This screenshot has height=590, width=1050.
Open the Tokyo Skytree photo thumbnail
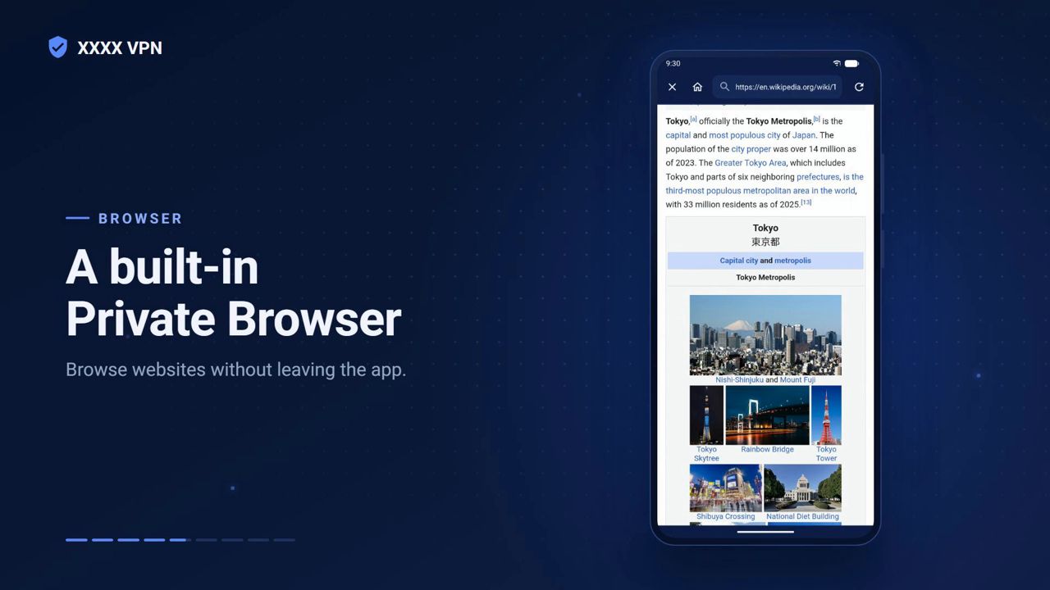point(706,415)
